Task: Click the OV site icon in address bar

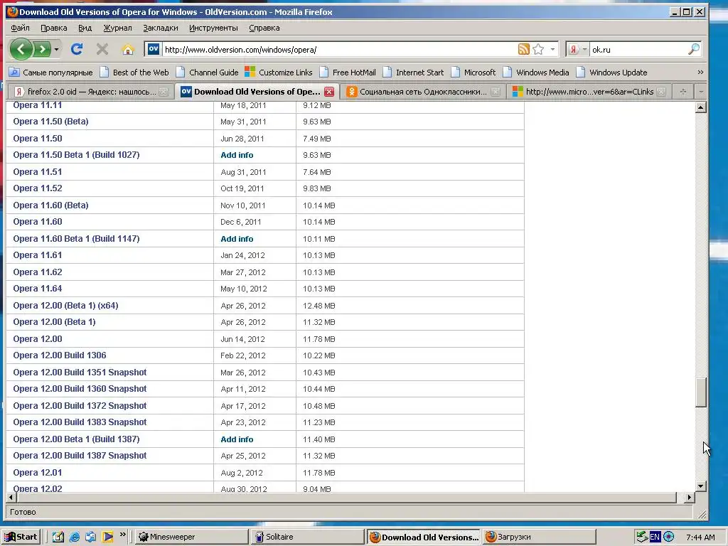Action: (154, 49)
